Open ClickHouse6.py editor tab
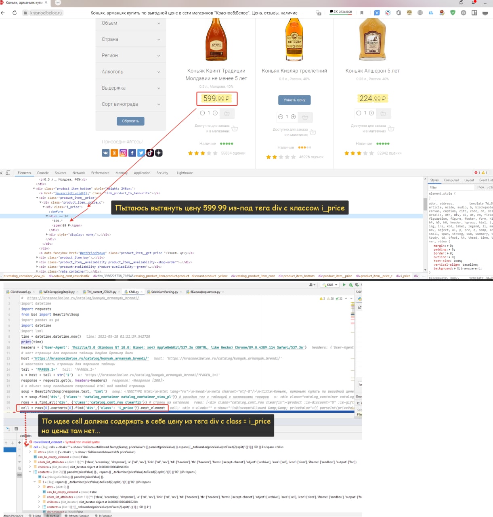493x517 pixels. click(21, 292)
